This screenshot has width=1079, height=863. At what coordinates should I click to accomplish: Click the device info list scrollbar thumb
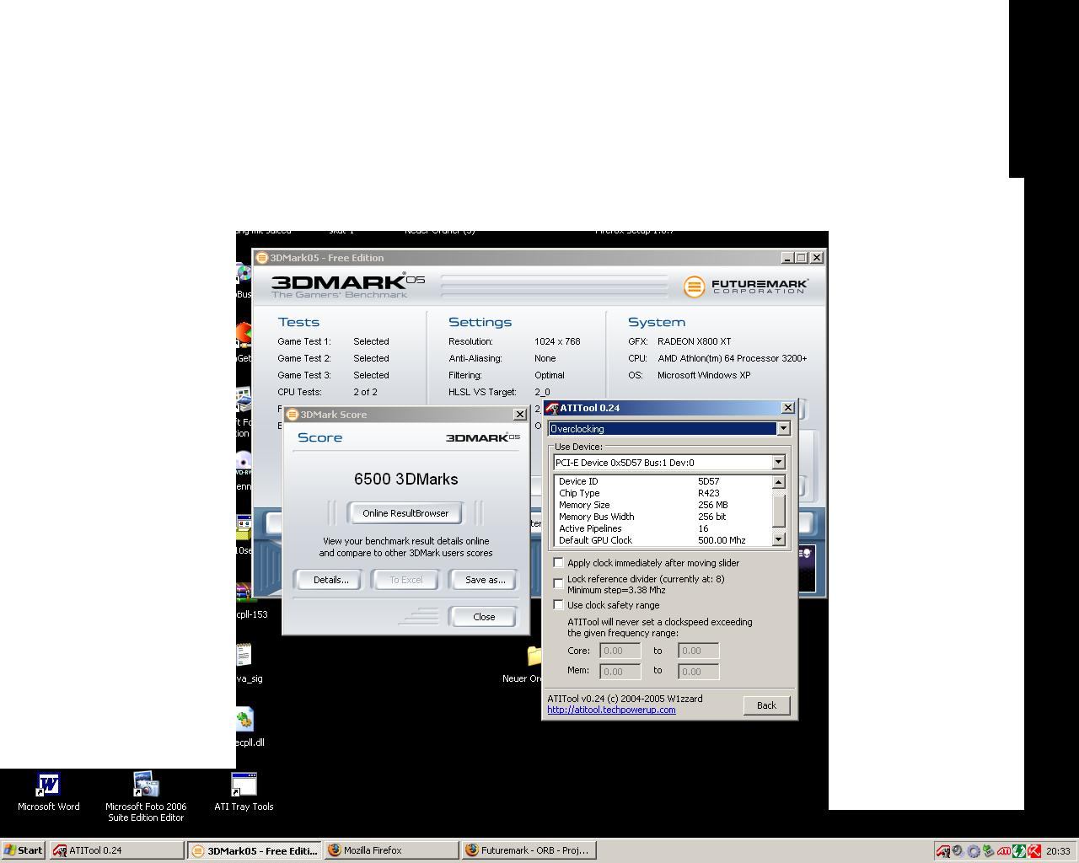tap(778, 510)
